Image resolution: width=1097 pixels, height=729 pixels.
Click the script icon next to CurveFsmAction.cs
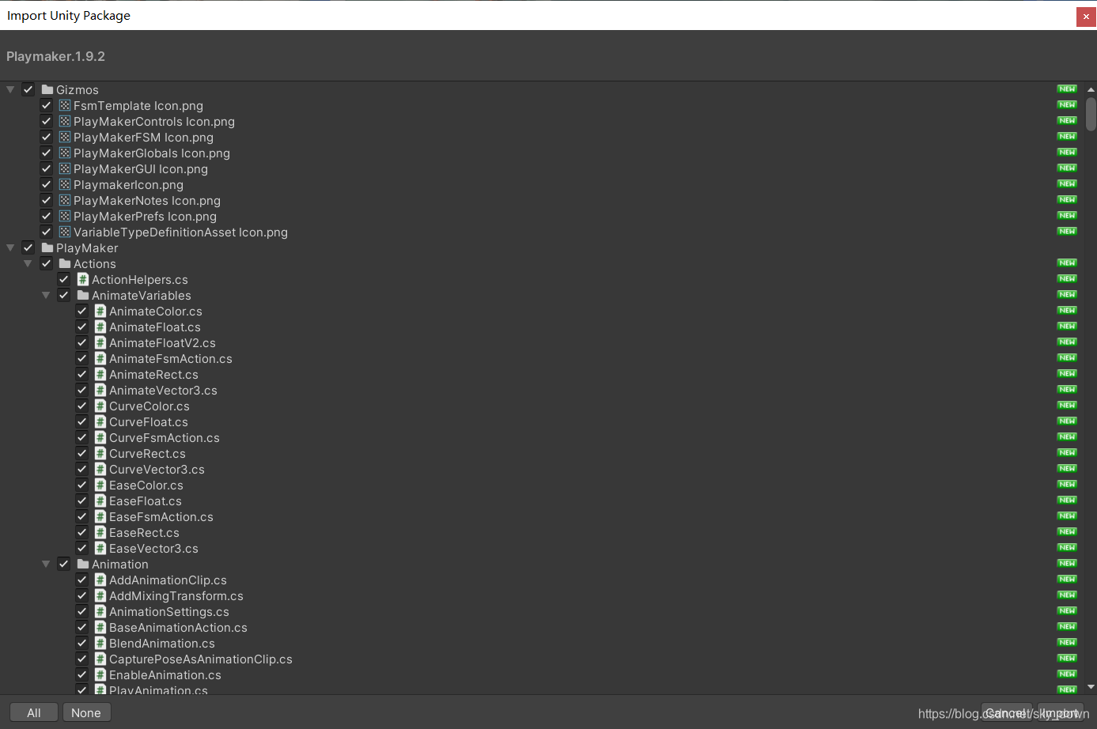[100, 437]
